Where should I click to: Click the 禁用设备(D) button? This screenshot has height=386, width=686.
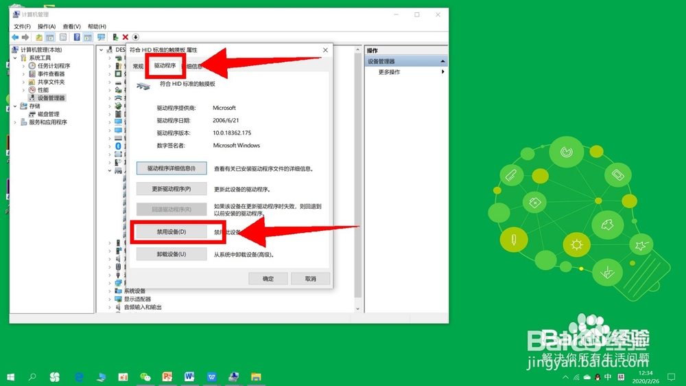[x=171, y=231]
